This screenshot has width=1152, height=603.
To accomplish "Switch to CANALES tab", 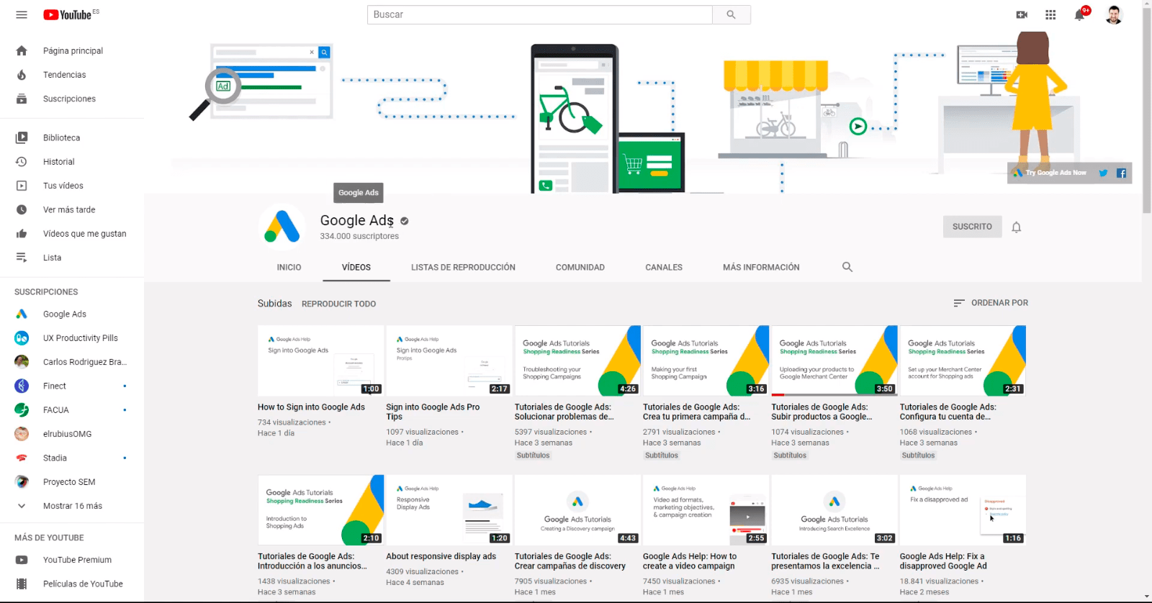I will coord(664,267).
